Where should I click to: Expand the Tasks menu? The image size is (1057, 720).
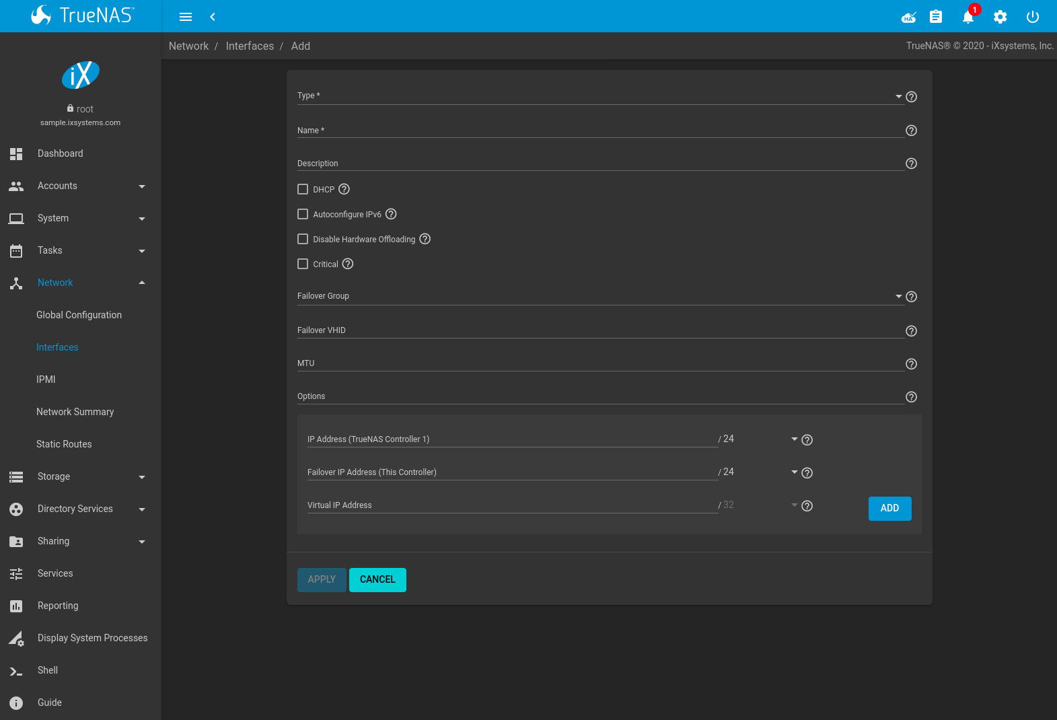point(81,250)
